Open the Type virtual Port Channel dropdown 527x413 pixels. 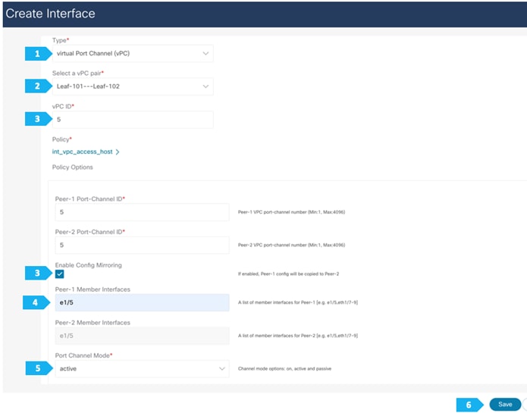pos(133,53)
